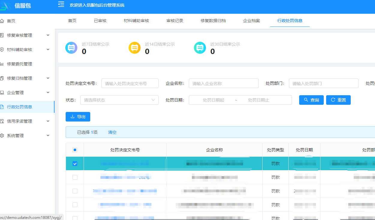The height and width of the screenshot is (220, 375).
Task: Click the 导出 export button
Action: 78,117
